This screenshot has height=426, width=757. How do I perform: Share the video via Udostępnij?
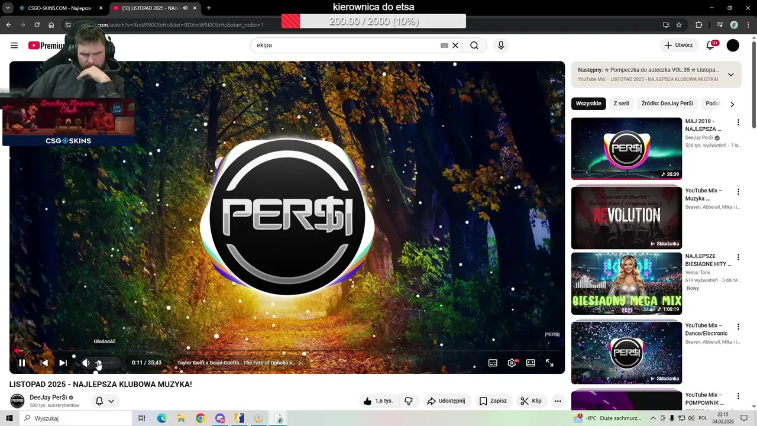(x=447, y=401)
